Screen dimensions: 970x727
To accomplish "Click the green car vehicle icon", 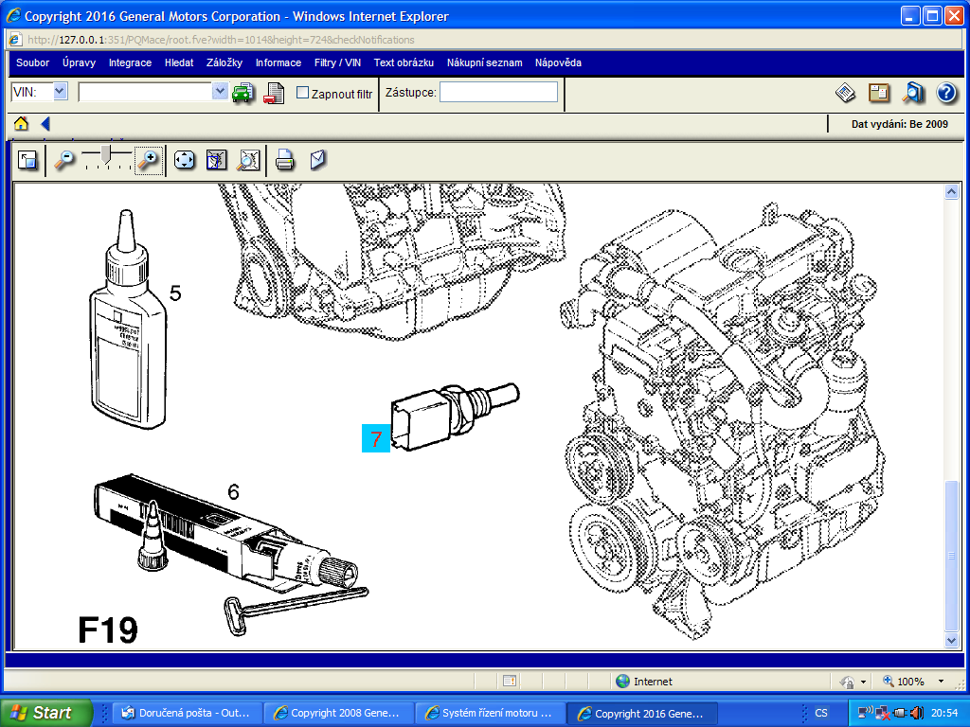I will [x=243, y=93].
